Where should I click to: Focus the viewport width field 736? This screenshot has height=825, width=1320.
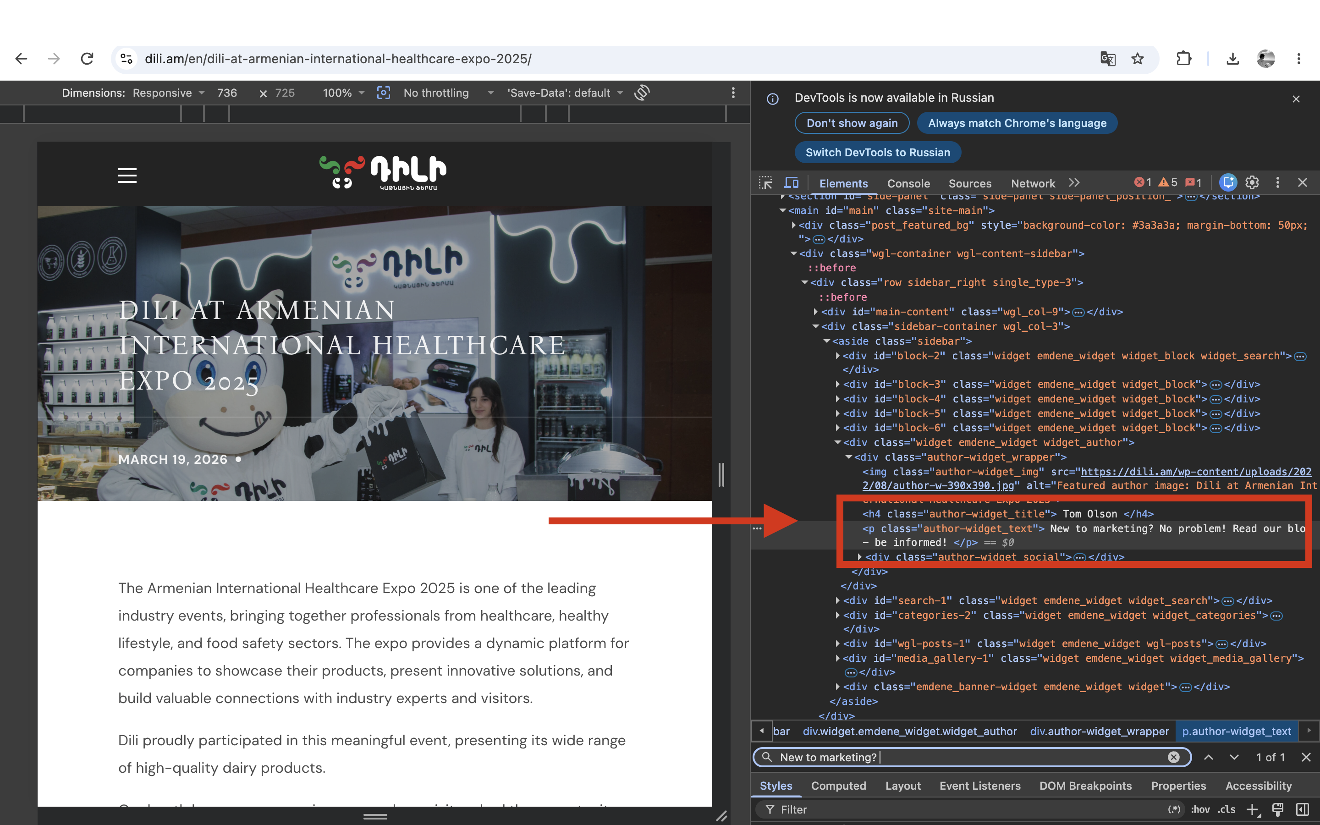tap(228, 93)
